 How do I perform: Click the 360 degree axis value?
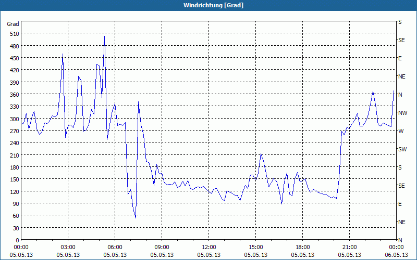[x=14, y=95]
